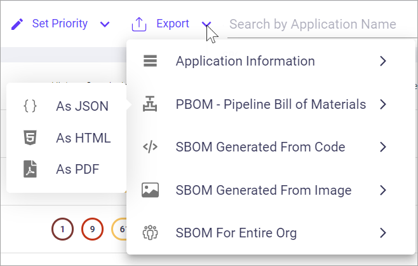This screenshot has width=418, height=266.
Task: Expand the Application Information submenu arrow
Action: [x=382, y=62]
